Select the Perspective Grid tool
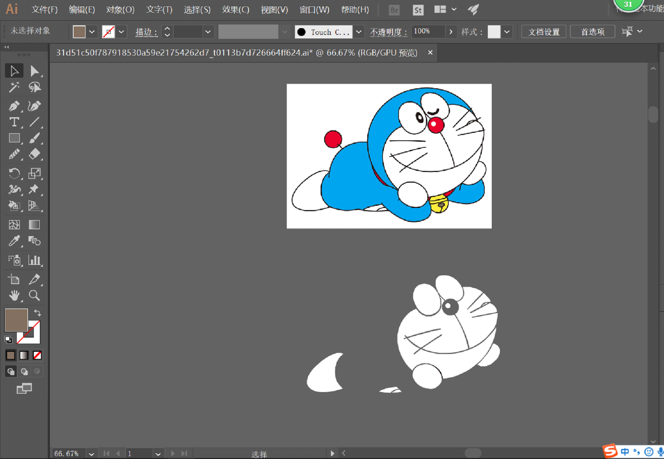 (x=35, y=205)
